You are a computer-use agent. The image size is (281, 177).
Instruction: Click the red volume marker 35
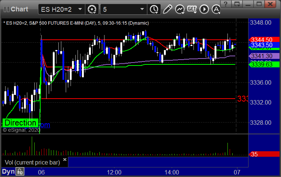coord(264,154)
